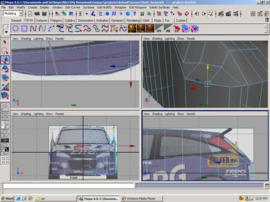
Task: Switch to single perspective view layout
Action: click(5, 107)
